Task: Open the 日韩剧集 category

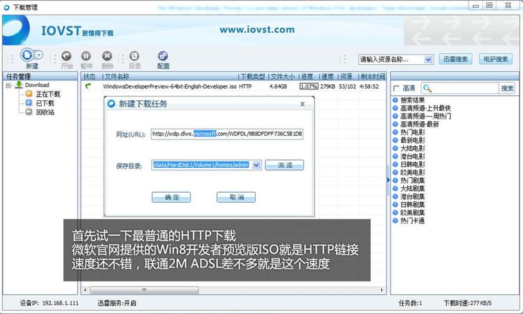Action: click(412, 204)
